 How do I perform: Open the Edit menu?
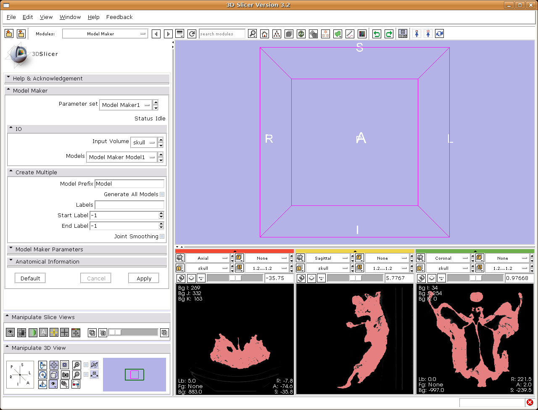(x=28, y=17)
